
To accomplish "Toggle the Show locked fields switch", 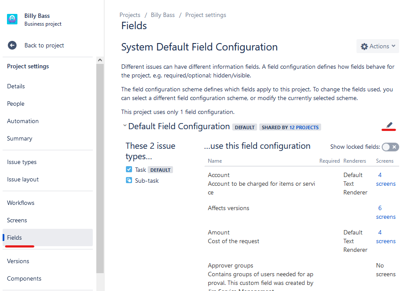I will [x=390, y=147].
